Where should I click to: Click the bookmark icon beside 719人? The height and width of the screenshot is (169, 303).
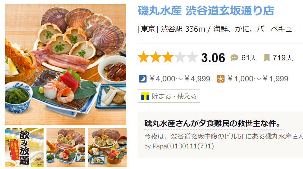(267, 57)
